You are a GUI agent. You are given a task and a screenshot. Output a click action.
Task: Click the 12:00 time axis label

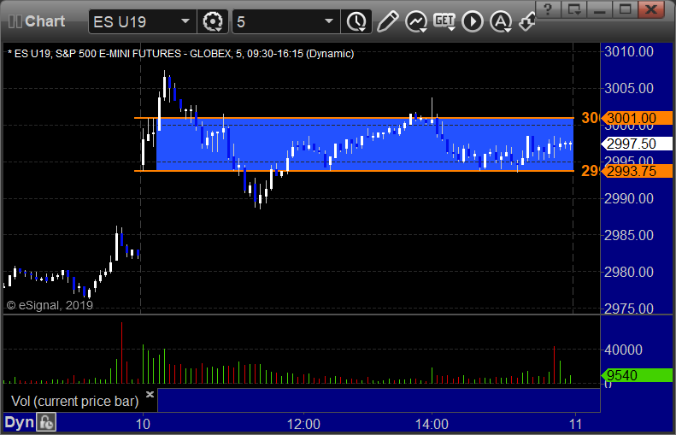tap(303, 424)
